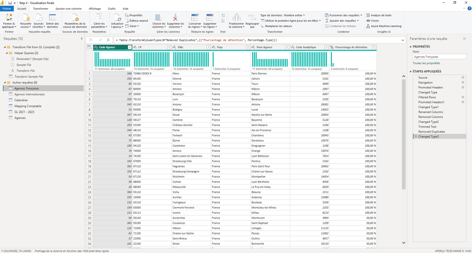Select the Calendrier query

(21, 100)
